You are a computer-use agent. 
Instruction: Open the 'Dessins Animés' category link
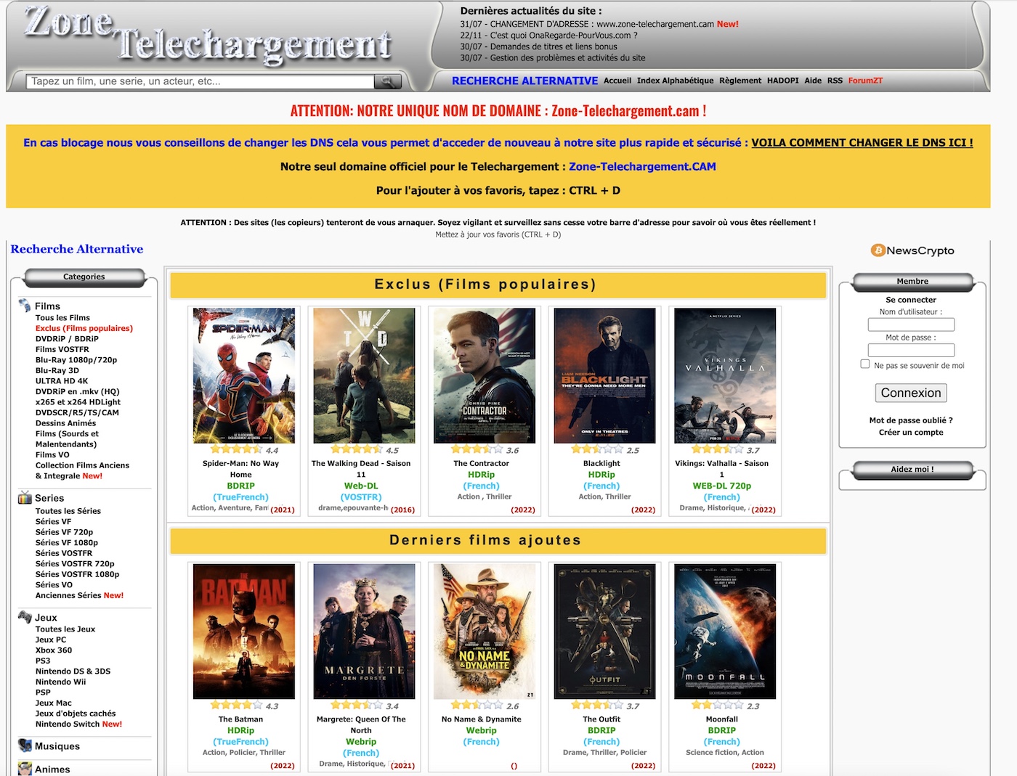click(x=65, y=423)
